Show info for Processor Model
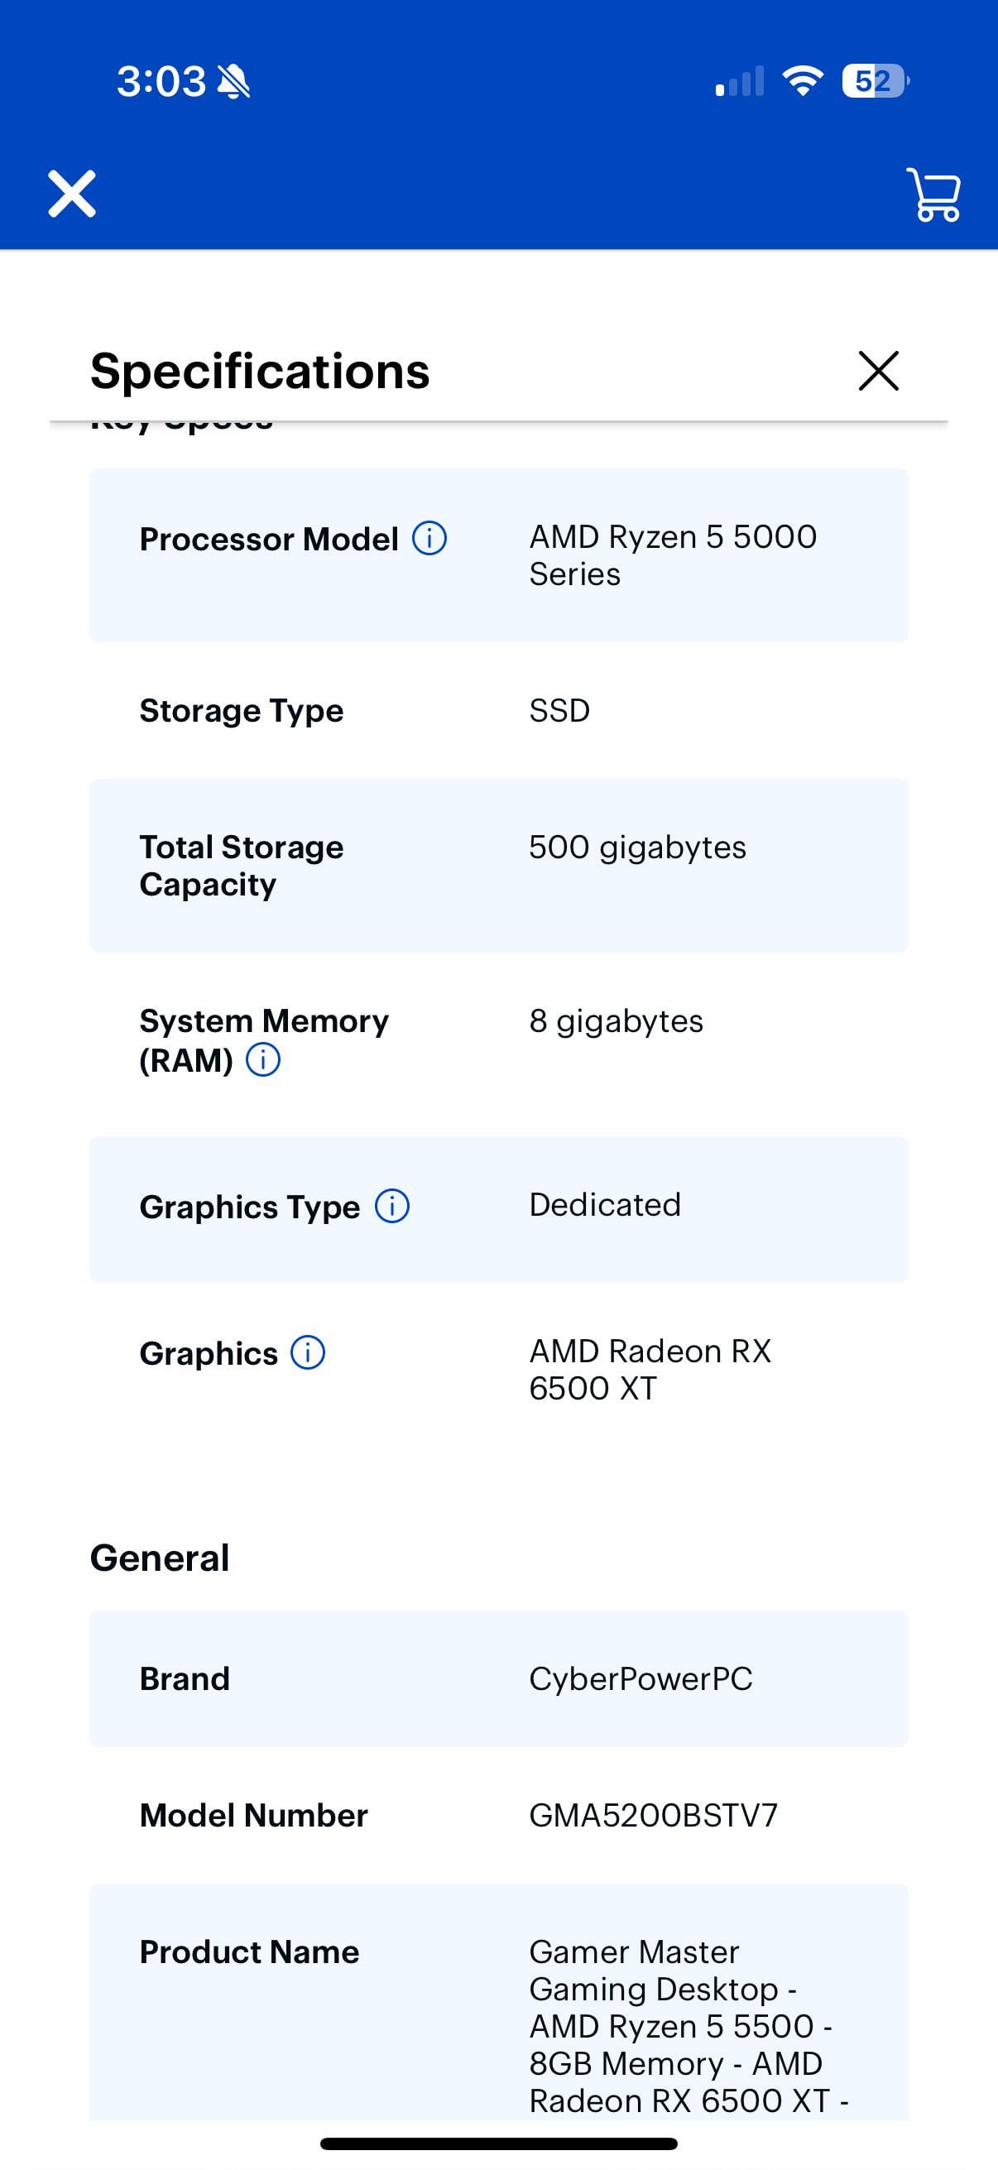 pyautogui.click(x=429, y=538)
